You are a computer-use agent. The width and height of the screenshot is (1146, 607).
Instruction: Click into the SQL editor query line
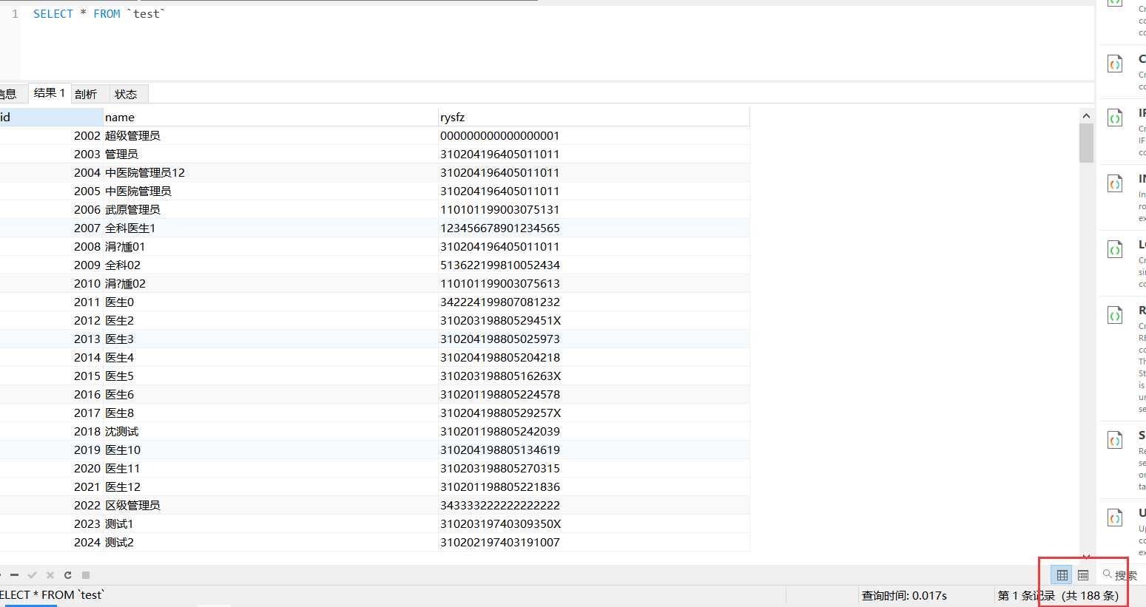tap(98, 14)
